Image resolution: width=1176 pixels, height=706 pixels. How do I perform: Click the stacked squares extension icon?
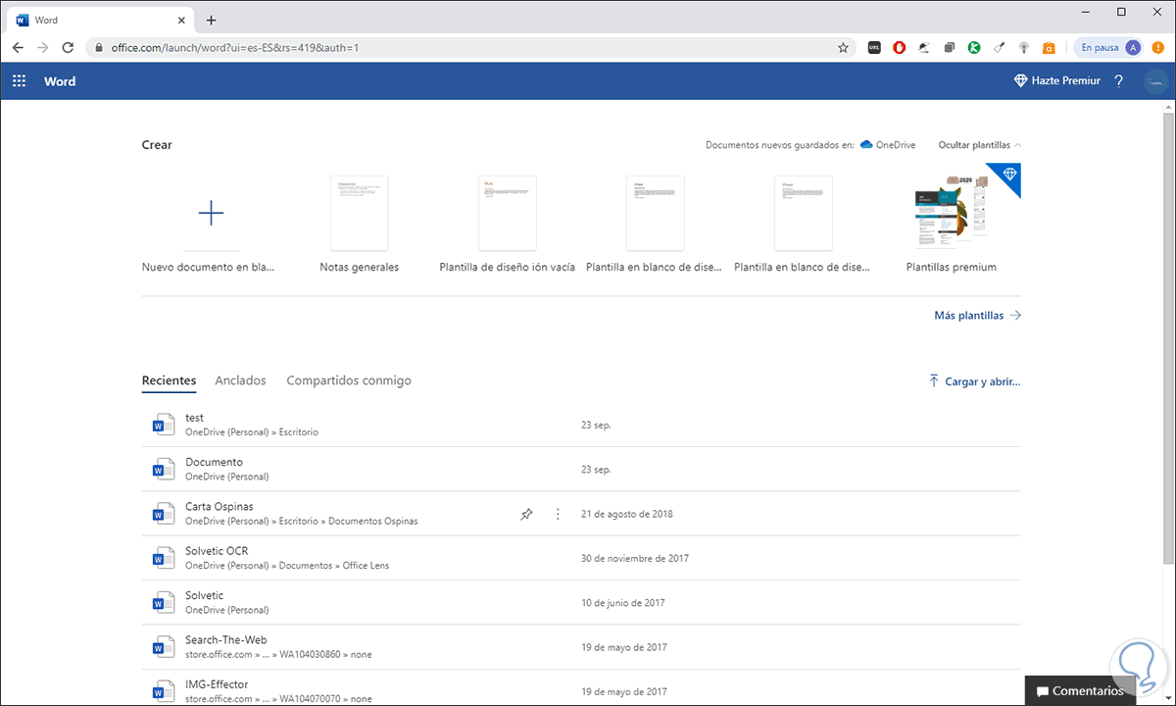tap(950, 47)
